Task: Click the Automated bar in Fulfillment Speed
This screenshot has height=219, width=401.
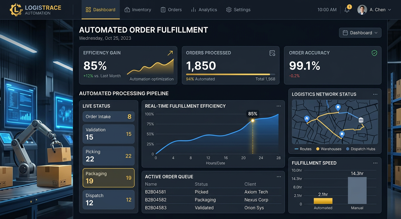Action: [x=323, y=201]
